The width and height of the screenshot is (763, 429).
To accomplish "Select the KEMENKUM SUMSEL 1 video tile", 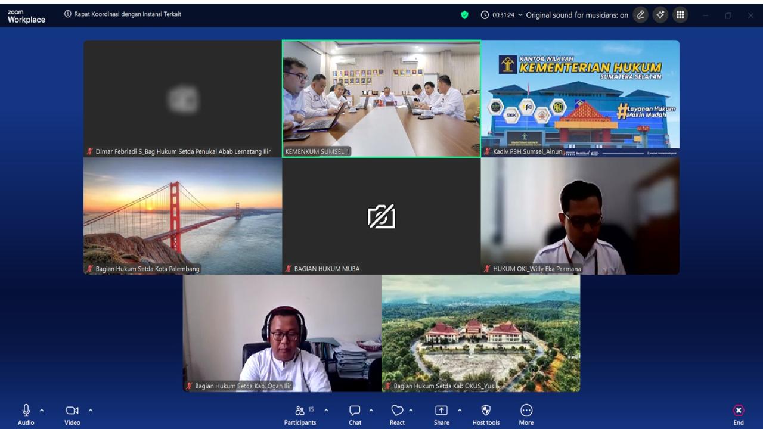I will [x=381, y=99].
